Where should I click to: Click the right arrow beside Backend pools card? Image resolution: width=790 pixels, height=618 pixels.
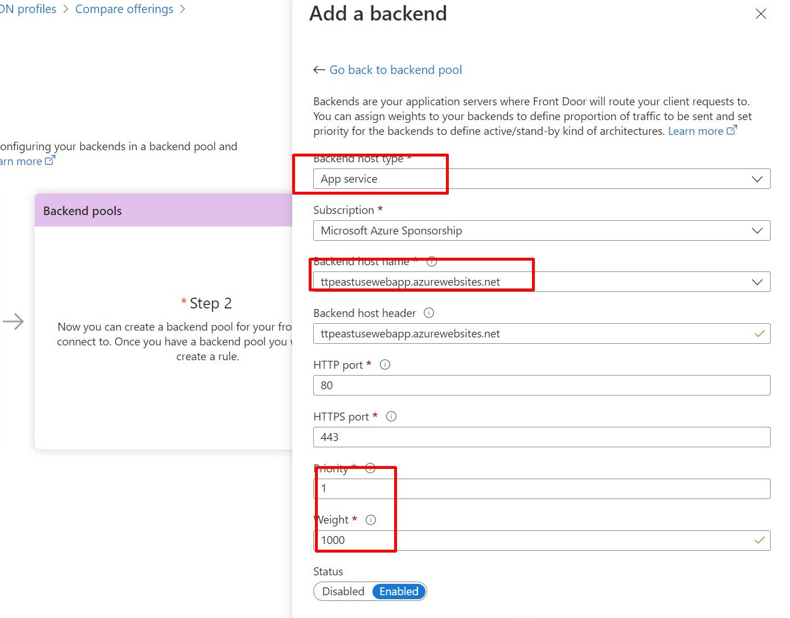coord(13,322)
